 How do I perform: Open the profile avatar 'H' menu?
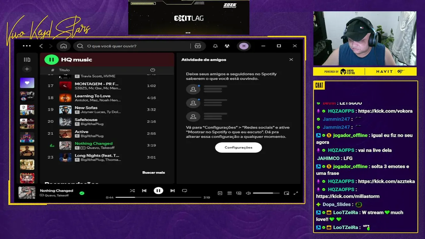point(244,46)
